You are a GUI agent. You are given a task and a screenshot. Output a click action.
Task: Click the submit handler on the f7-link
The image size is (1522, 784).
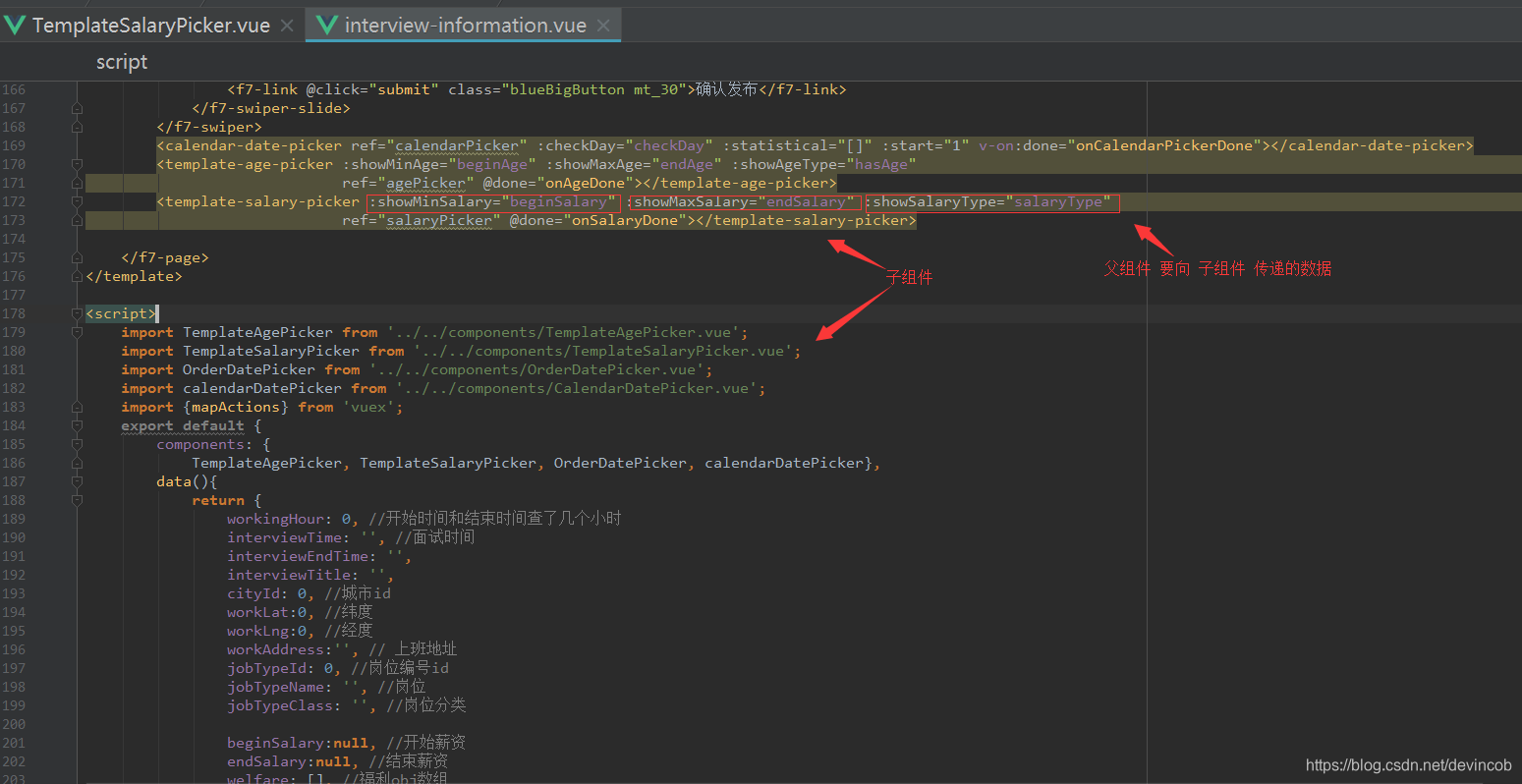click(x=404, y=89)
